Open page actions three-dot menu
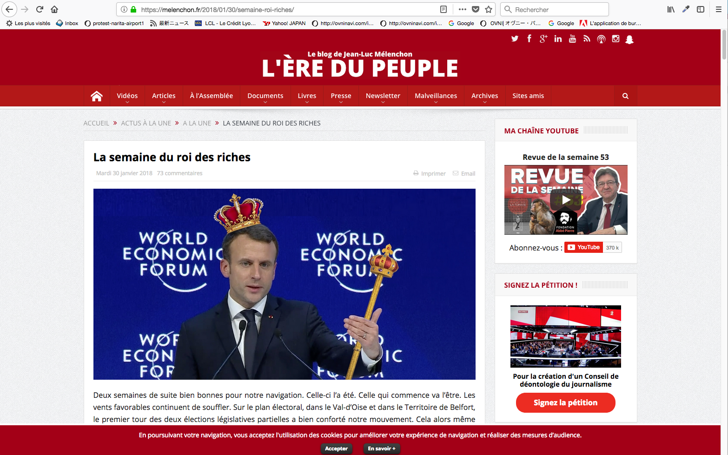 click(462, 9)
